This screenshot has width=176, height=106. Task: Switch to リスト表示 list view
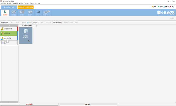coord(88,104)
